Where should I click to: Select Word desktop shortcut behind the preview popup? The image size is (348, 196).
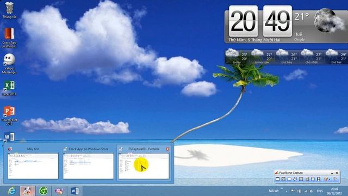pyautogui.click(x=9, y=137)
